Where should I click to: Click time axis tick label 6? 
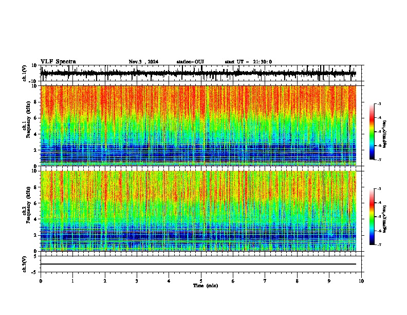[233, 281]
